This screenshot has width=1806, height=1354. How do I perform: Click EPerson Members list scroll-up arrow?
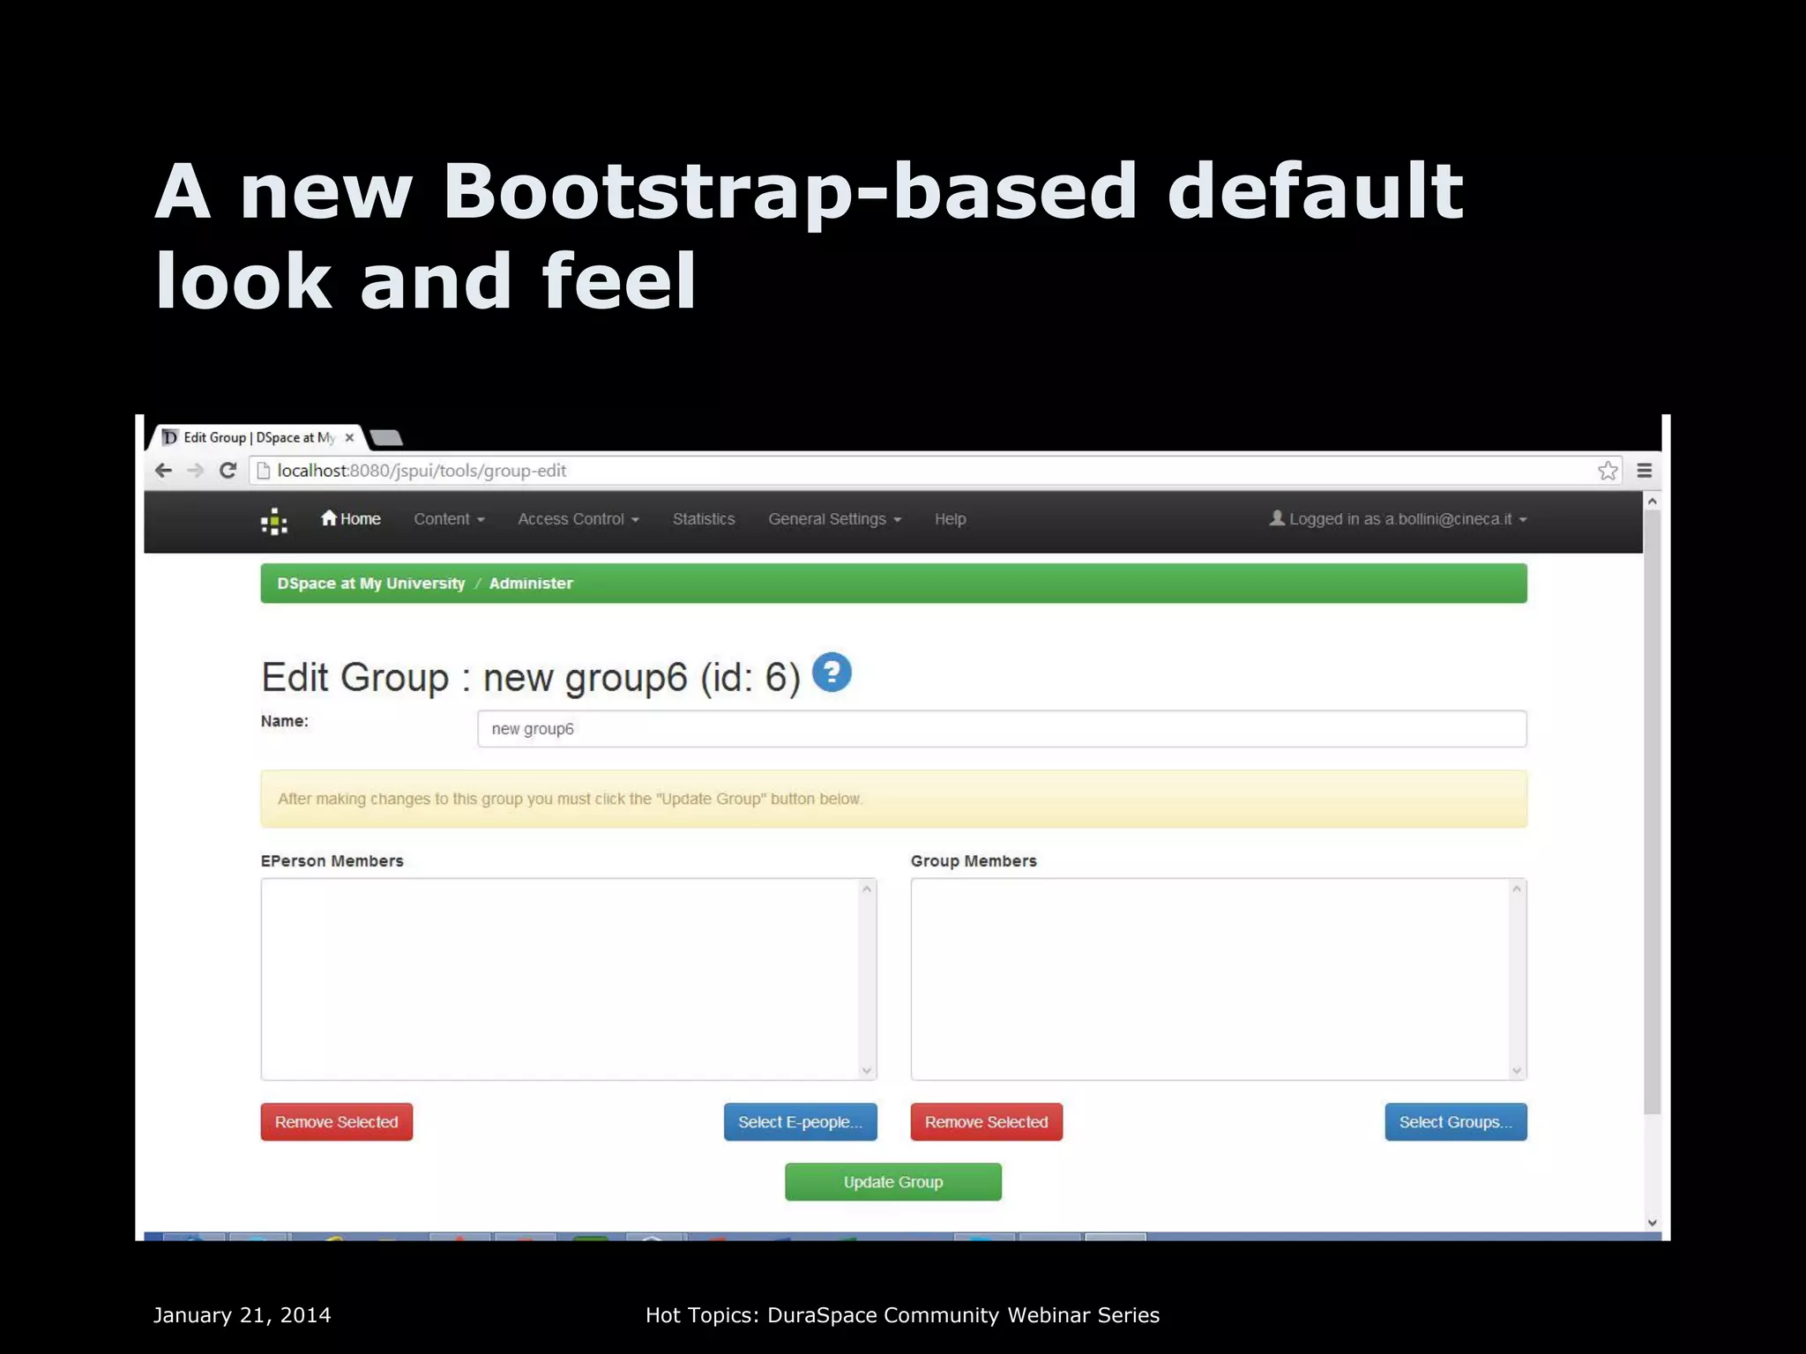[867, 889]
